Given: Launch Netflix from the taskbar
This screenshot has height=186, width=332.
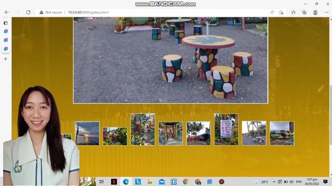Looking at the screenshot, I should pos(114,181).
